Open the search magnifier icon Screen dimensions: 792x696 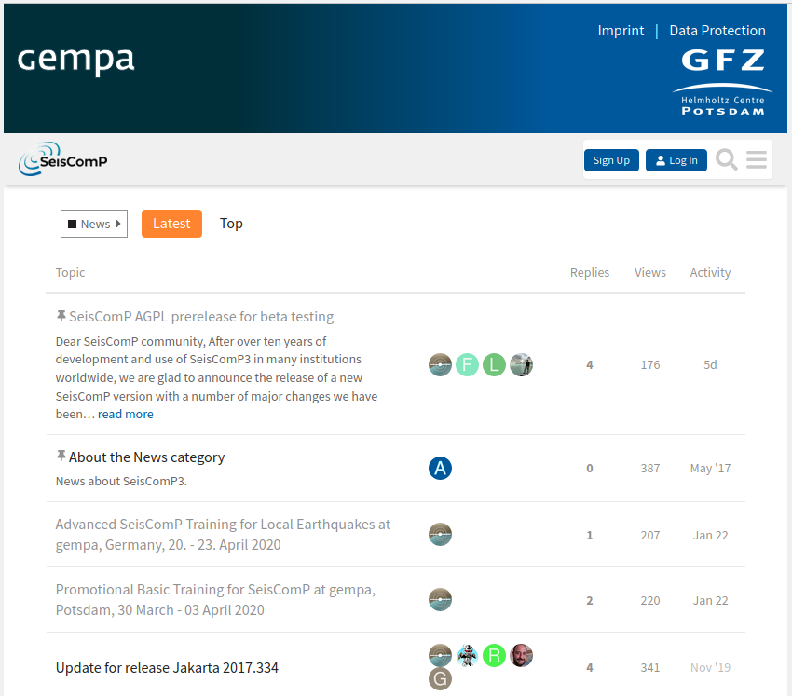727,160
